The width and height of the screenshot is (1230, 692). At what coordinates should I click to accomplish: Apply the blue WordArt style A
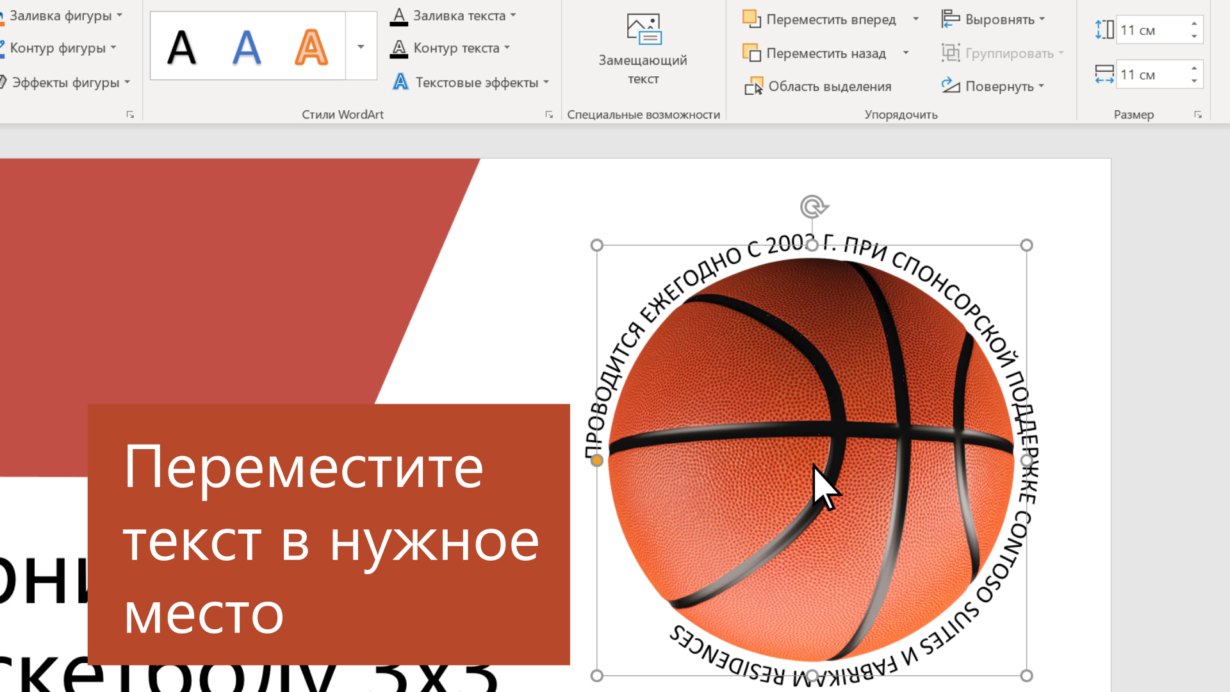click(247, 47)
